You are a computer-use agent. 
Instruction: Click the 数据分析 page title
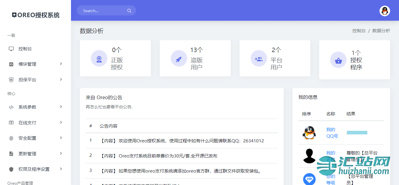click(x=92, y=31)
